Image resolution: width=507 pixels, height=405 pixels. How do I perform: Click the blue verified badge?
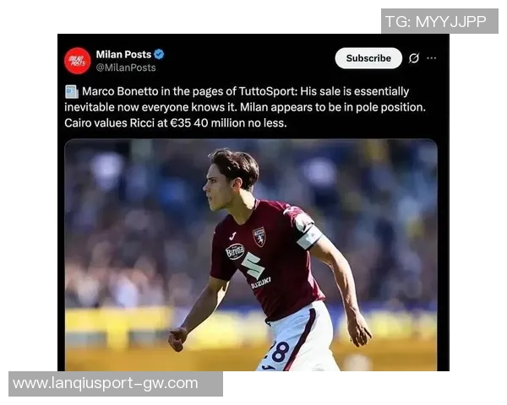pyautogui.click(x=159, y=54)
